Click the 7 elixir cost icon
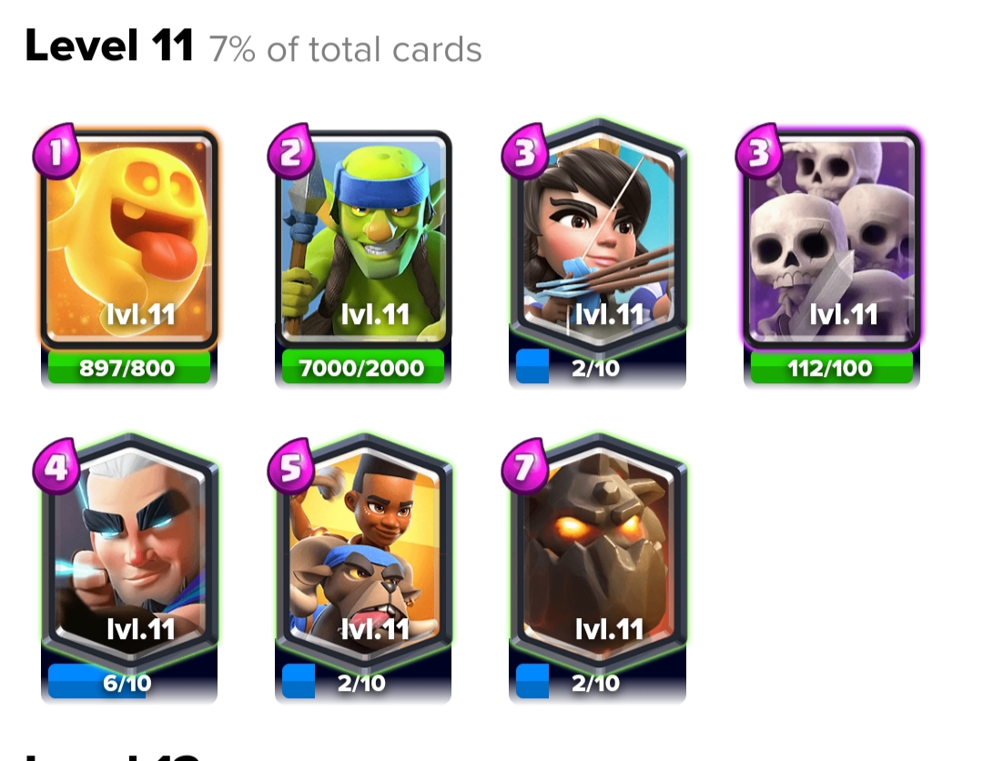The width and height of the screenshot is (983, 761). tap(525, 466)
